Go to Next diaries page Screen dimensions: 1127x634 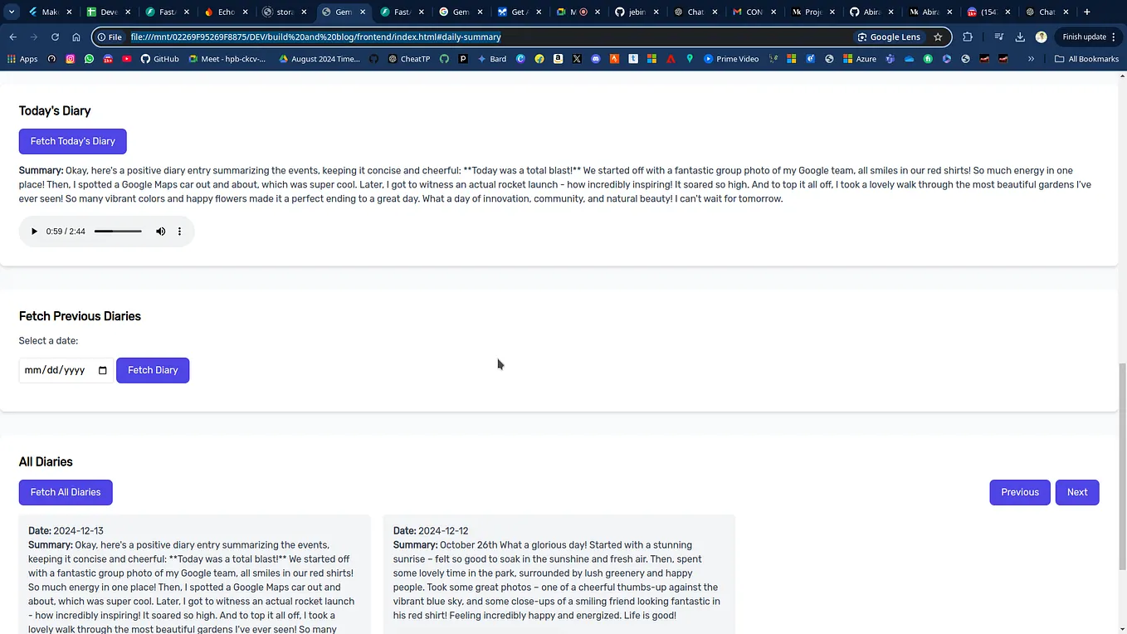(x=1077, y=492)
